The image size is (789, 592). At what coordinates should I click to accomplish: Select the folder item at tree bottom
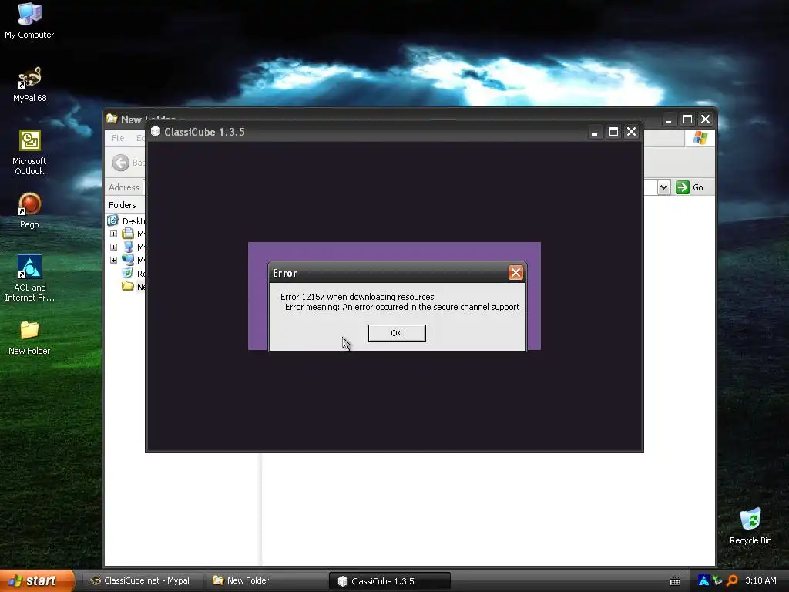pyautogui.click(x=133, y=287)
